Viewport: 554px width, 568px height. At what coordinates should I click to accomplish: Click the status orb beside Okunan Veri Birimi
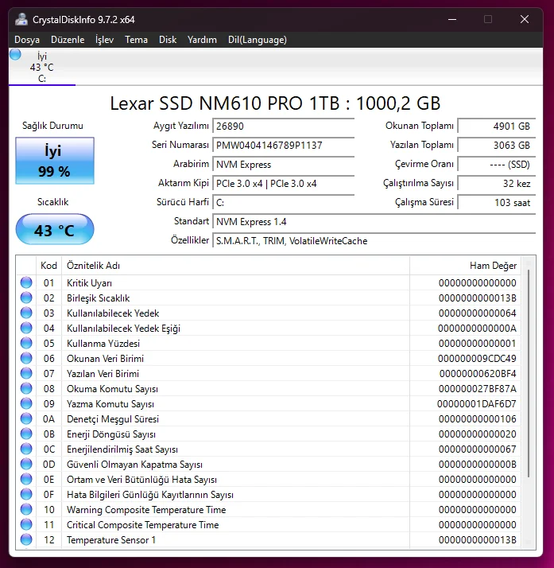point(26,358)
